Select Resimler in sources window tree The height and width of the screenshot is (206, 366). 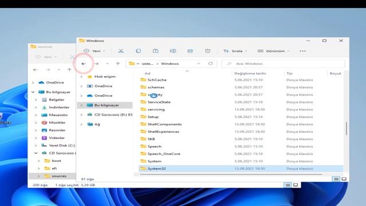(x=57, y=130)
